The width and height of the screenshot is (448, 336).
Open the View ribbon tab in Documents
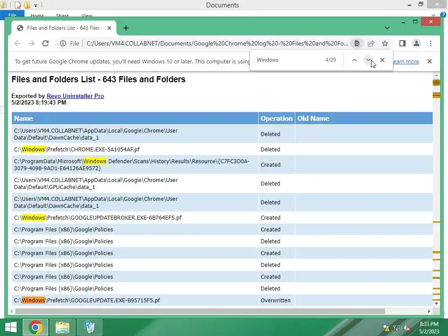[x=87, y=15]
